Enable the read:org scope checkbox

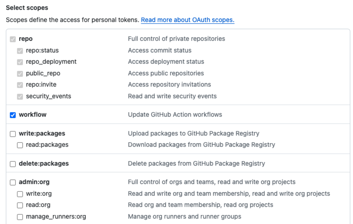(x=19, y=205)
